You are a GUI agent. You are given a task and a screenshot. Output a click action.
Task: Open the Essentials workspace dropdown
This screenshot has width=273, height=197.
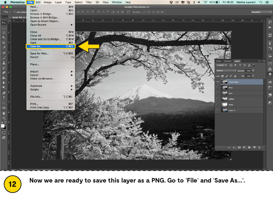tap(261, 12)
